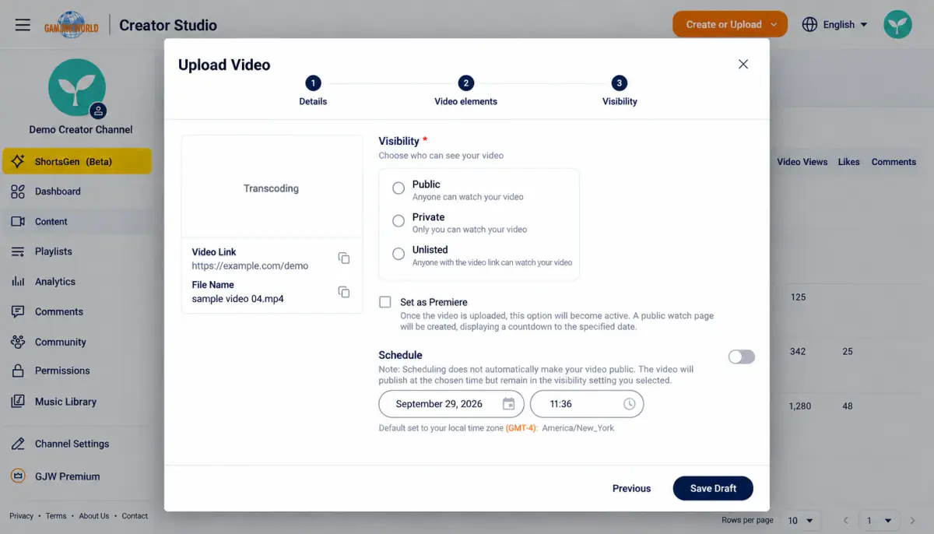Click the Save Draft button
This screenshot has width=934, height=534.
coord(713,488)
